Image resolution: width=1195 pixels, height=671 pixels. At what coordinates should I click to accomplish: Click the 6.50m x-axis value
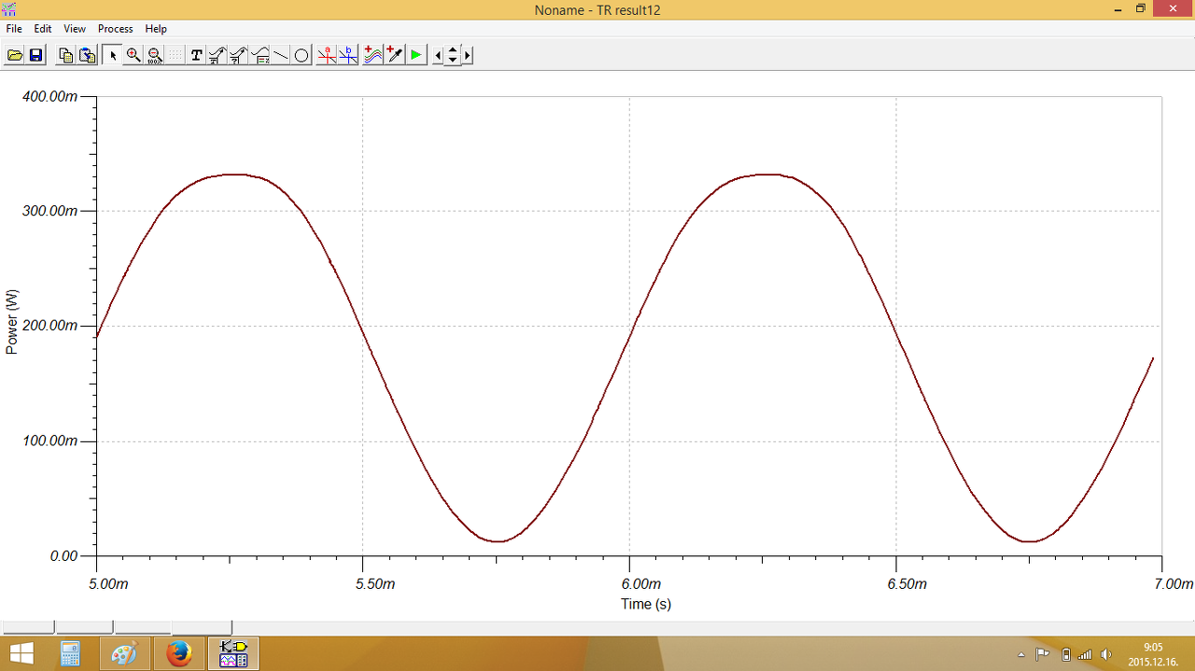[x=907, y=584]
